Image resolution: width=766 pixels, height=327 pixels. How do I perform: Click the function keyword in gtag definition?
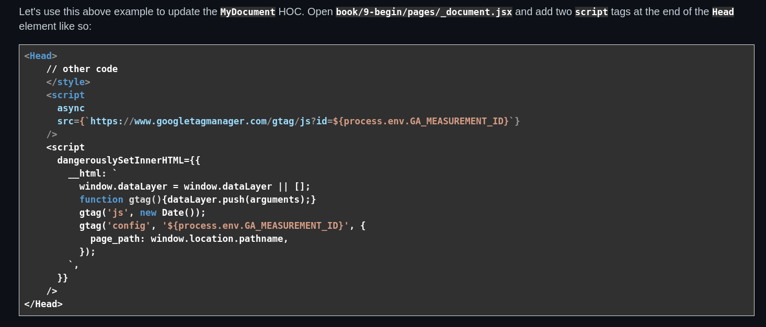coord(101,199)
